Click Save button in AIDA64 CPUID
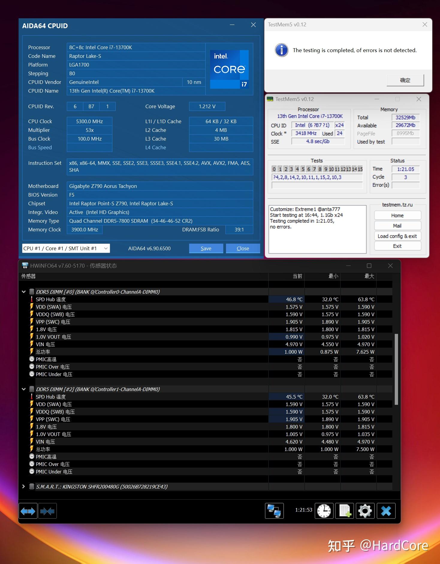 coord(206,248)
